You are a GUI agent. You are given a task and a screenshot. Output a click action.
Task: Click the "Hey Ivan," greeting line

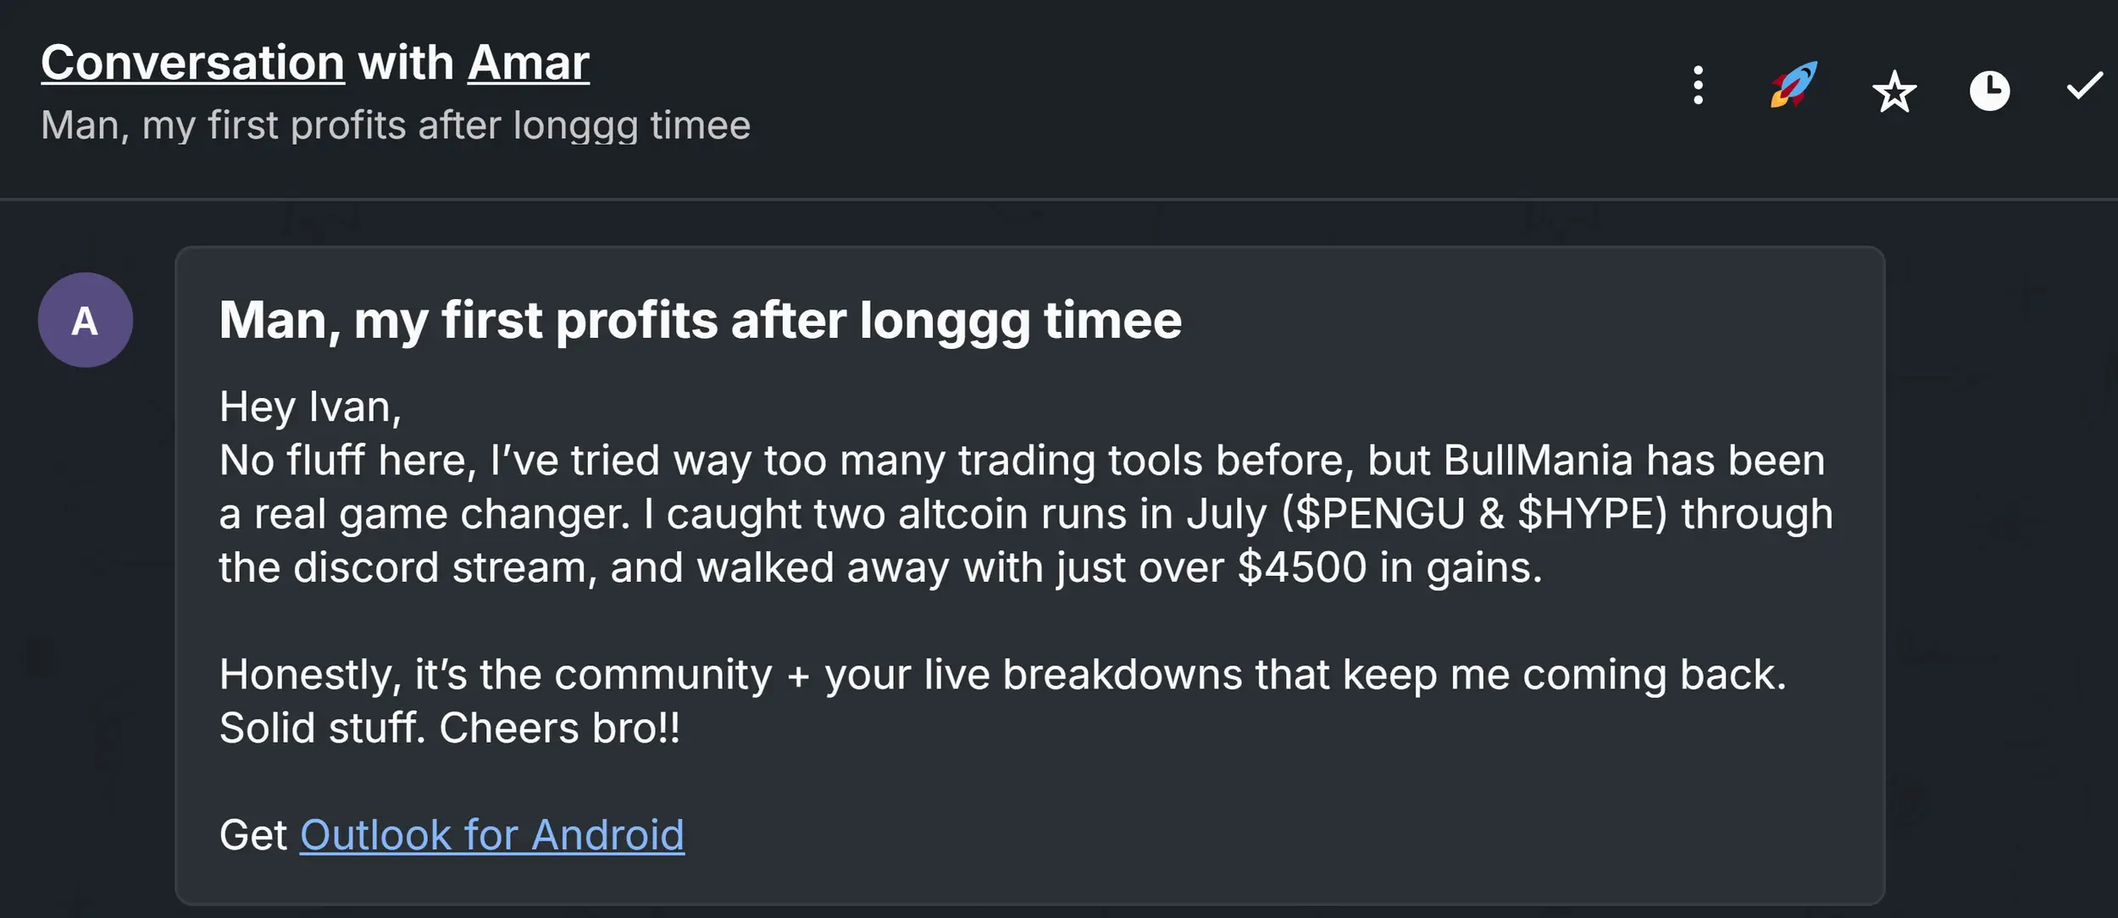click(x=310, y=407)
